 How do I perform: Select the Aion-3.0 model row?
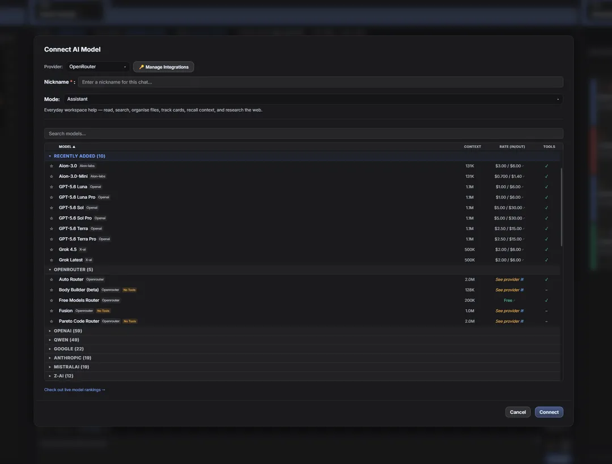303,166
